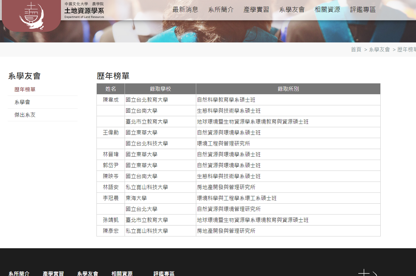Open 傑出系友 in the sidebar

click(25, 115)
